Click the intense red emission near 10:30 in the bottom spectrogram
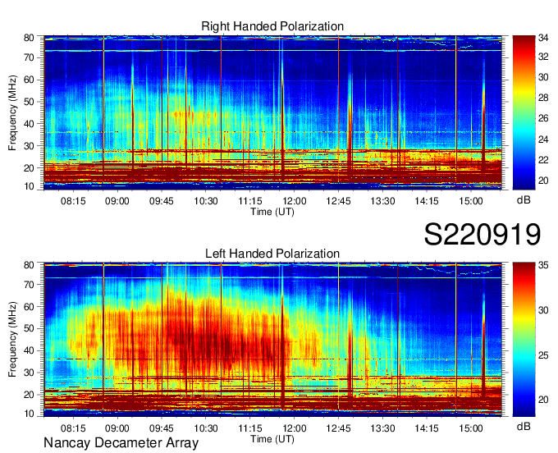The image size is (558, 453). [207, 341]
